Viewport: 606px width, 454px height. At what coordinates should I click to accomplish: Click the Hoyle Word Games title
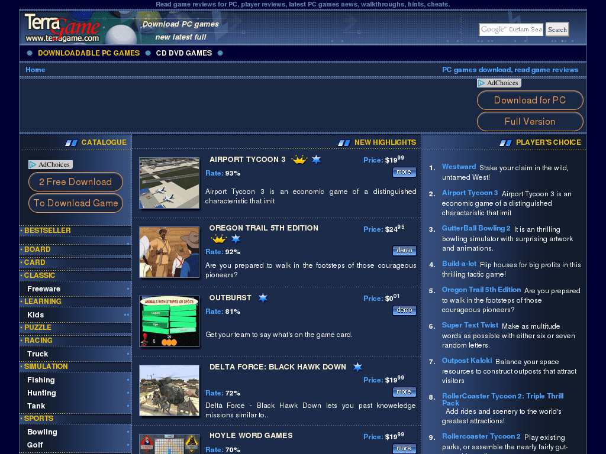[x=251, y=436]
